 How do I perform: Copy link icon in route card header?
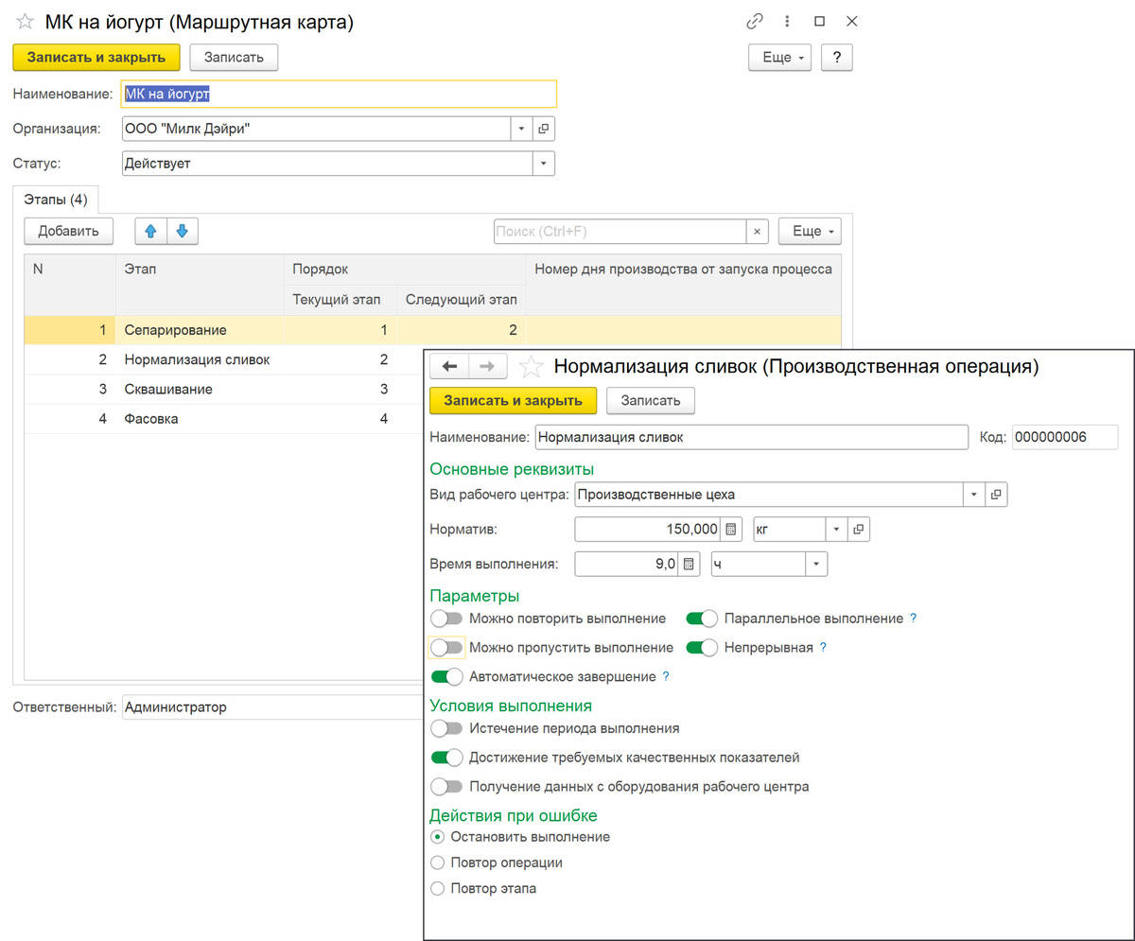[755, 22]
